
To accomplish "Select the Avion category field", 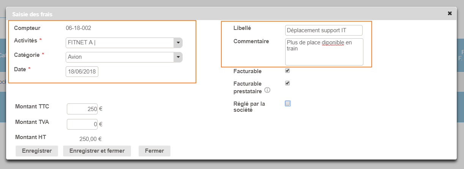I will tap(119, 57).
